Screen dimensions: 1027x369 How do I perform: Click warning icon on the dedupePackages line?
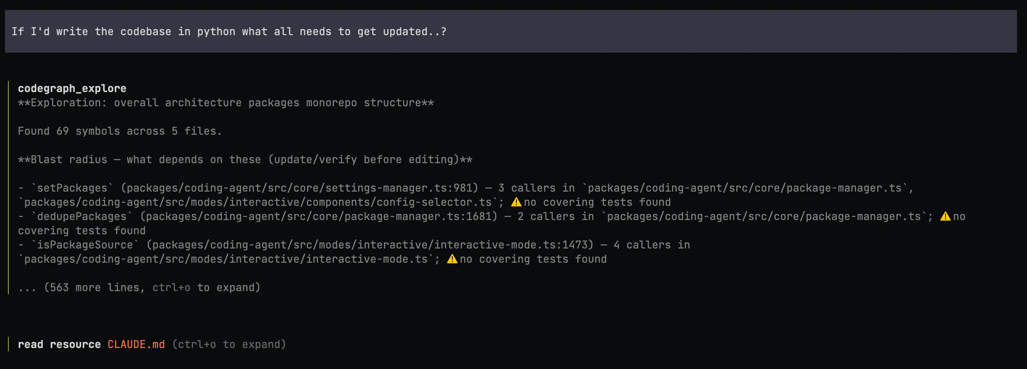[x=945, y=216]
